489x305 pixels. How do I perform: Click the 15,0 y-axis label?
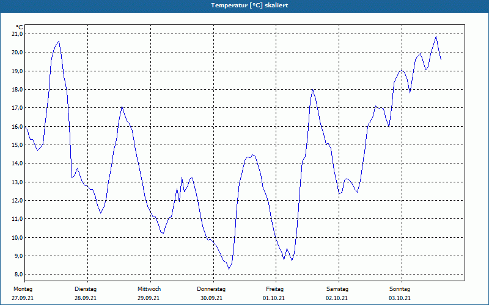17,145
